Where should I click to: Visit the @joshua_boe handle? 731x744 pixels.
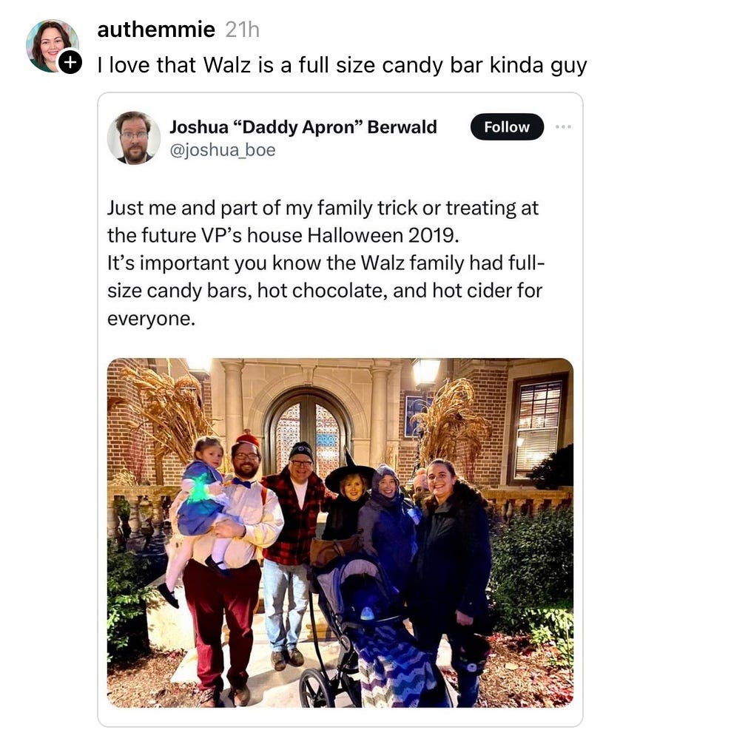(x=223, y=150)
